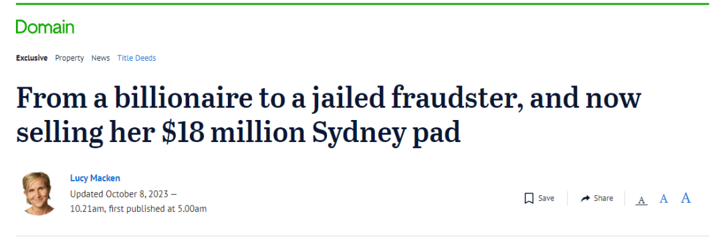Viewport: 722px width, 240px height.
Task: Click the headline line starting "From a billionaire"
Action: [328, 99]
